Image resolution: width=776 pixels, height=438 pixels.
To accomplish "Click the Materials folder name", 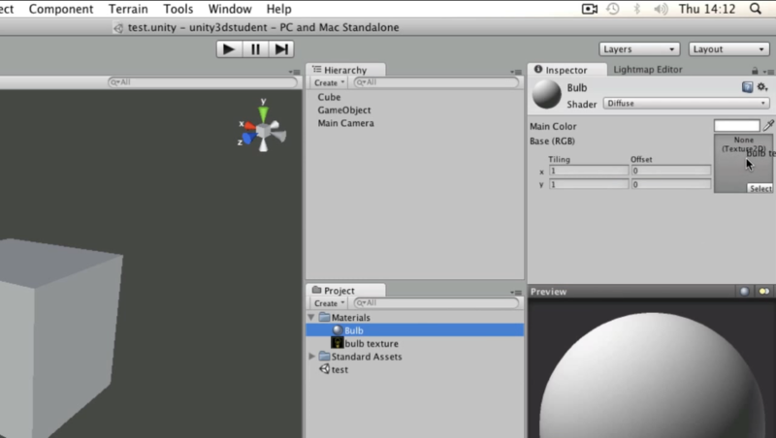I will click(x=350, y=318).
